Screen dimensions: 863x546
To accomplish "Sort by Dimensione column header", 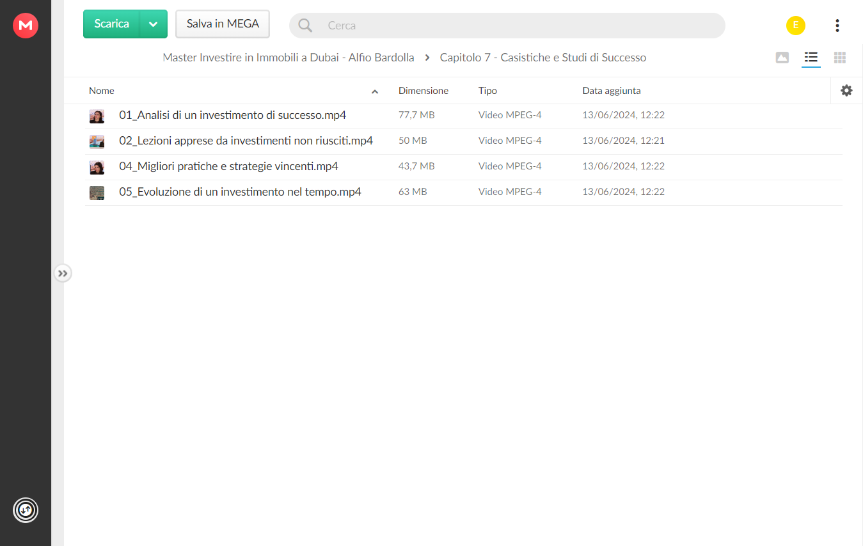I will pyautogui.click(x=424, y=91).
